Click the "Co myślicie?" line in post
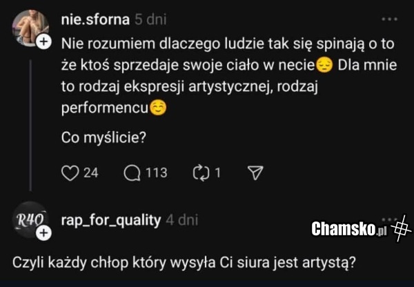 pos(103,137)
